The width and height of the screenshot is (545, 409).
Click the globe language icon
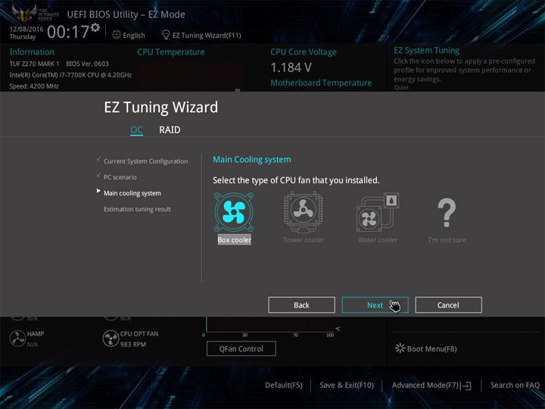117,35
